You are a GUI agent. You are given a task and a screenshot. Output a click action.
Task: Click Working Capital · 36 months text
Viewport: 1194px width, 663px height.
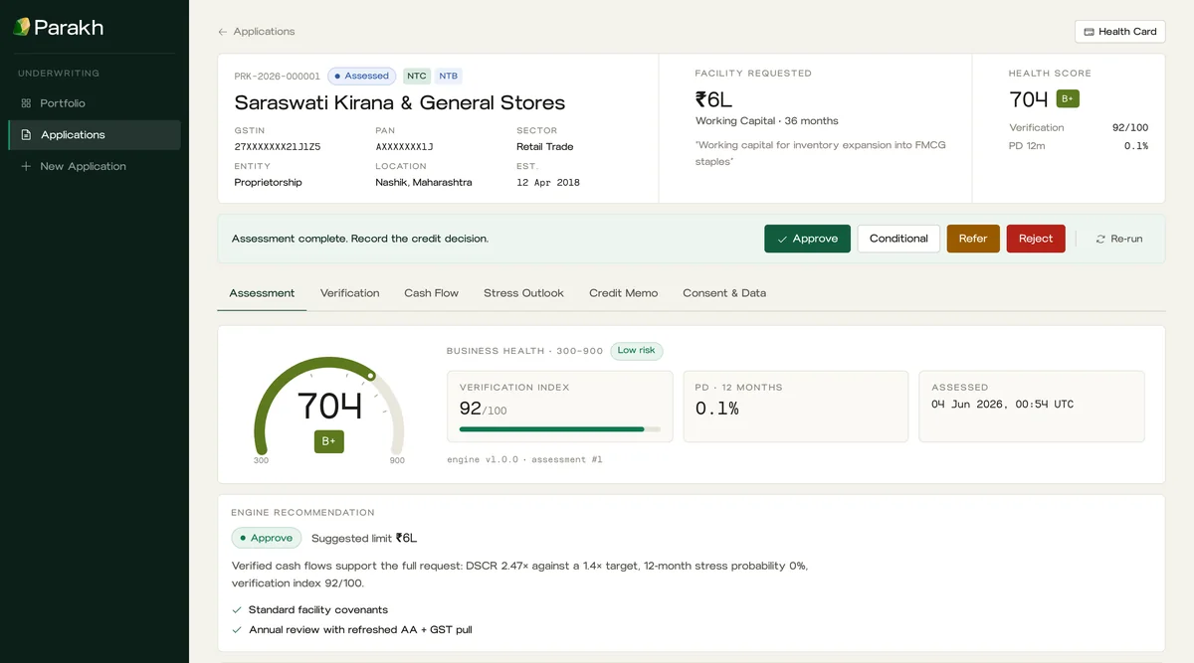coord(767,121)
